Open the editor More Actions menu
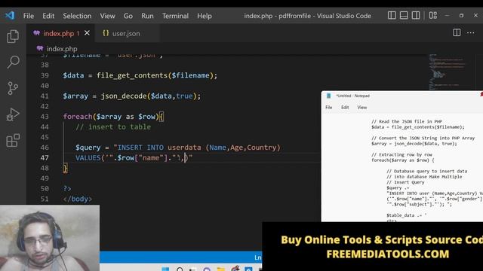Viewport: 483px width, 271px height. tap(471, 32)
